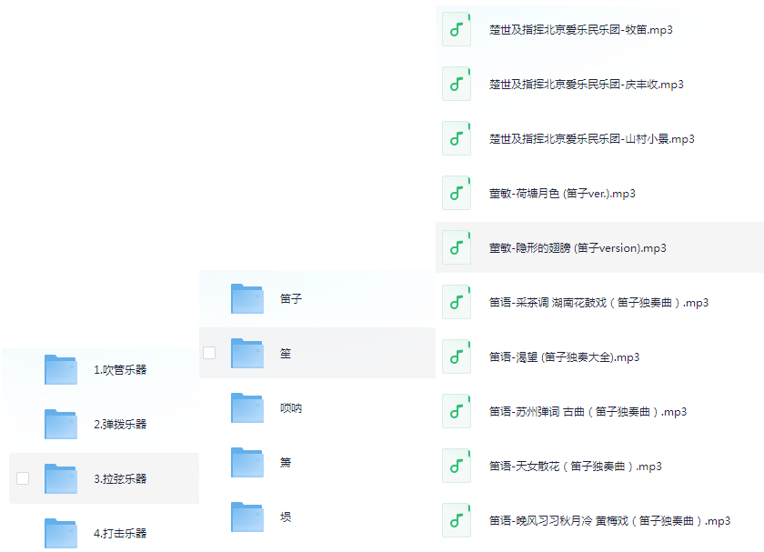Open 笛语-晚风习习秋月冷 黄梅戏 mp3 file
The height and width of the screenshot is (552, 764).
(609, 521)
